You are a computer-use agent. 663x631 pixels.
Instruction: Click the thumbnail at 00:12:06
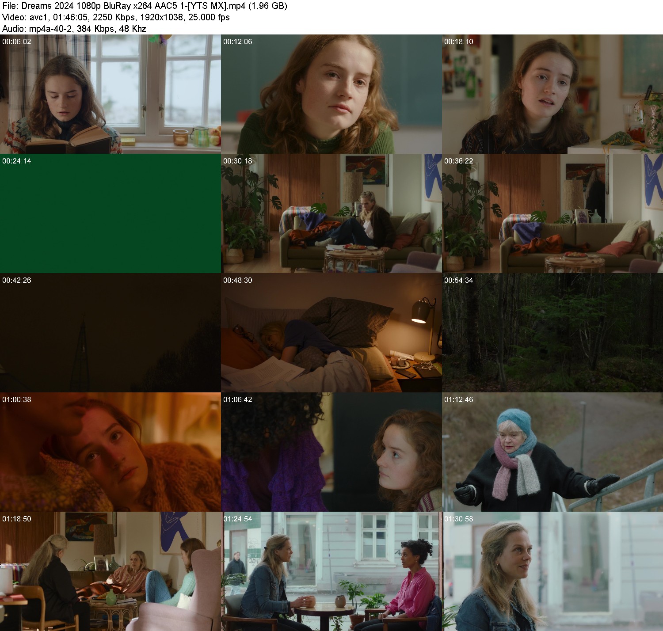(331, 94)
